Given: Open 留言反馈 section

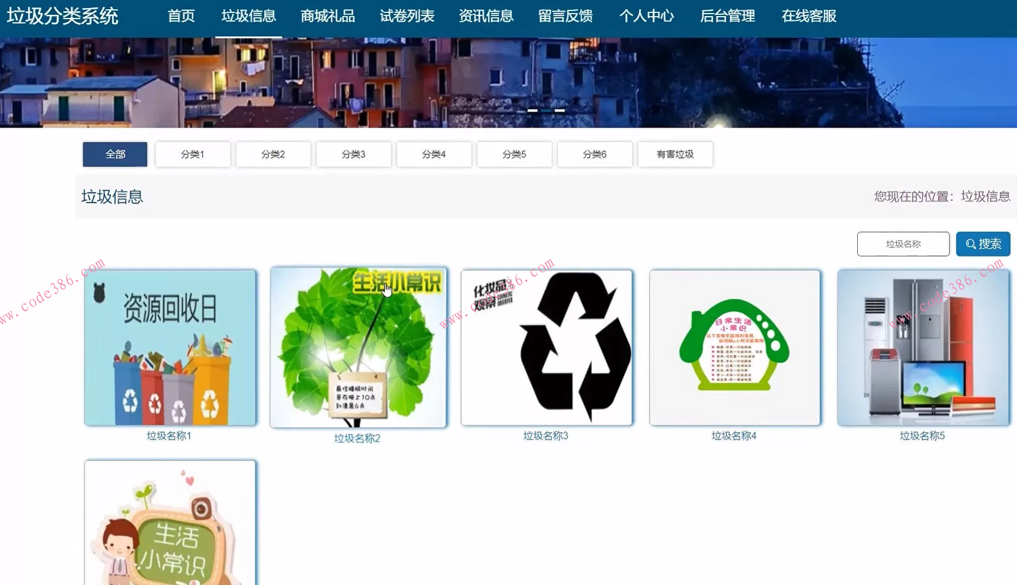Looking at the screenshot, I should coord(566,17).
